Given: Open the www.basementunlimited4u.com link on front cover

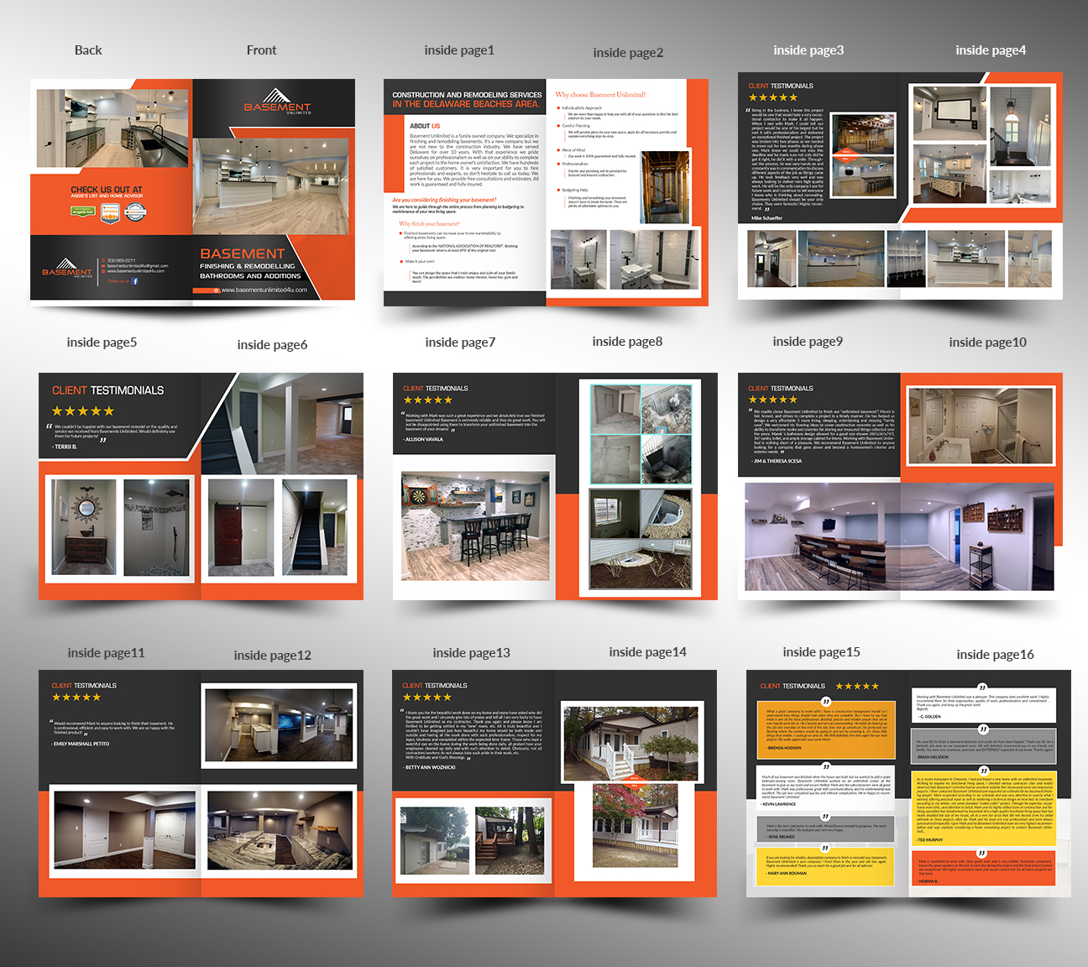Looking at the screenshot, I should point(264,290).
